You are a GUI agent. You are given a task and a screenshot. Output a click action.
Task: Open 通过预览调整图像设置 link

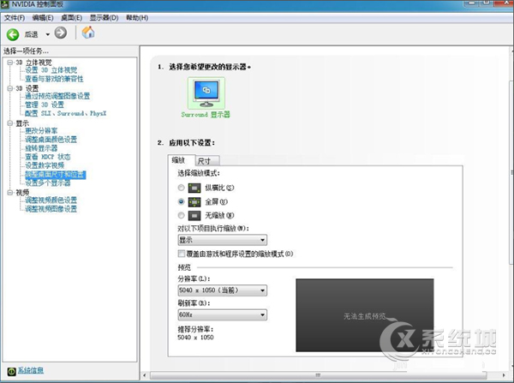(x=57, y=96)
